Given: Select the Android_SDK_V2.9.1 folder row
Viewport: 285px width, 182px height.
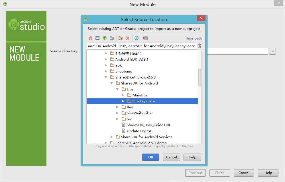Looking at the screenshot, I should [x=142, y=59].
